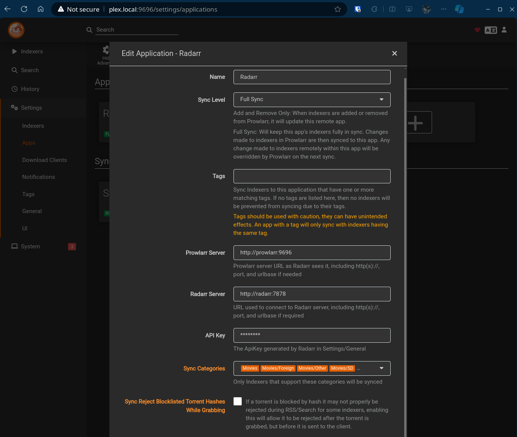Close the Edit Application dialog
The image size is (517, 437).
pos(394,53)
